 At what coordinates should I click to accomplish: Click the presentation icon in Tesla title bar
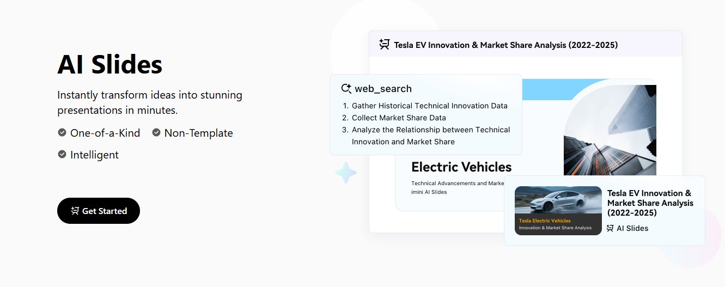pos(385,45)
